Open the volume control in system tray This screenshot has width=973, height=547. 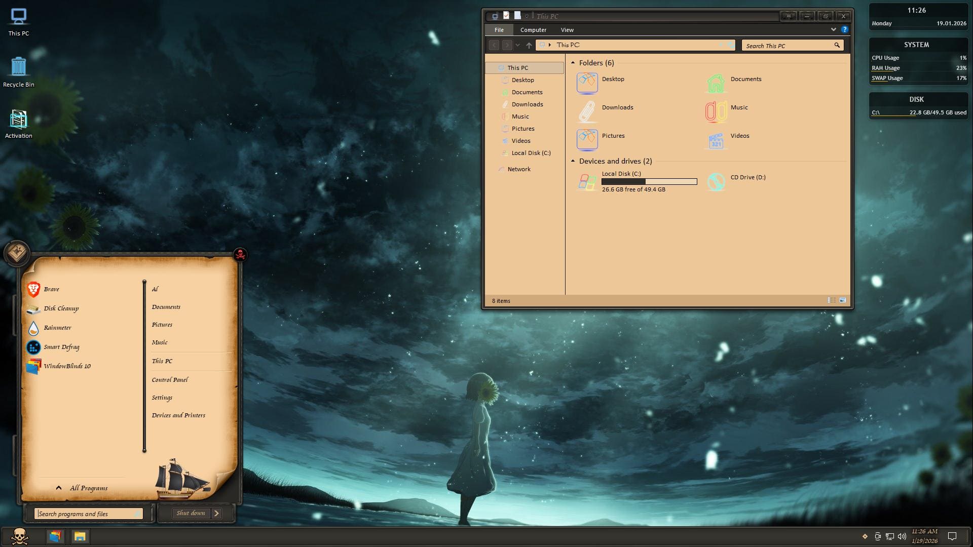click(902, 536)
